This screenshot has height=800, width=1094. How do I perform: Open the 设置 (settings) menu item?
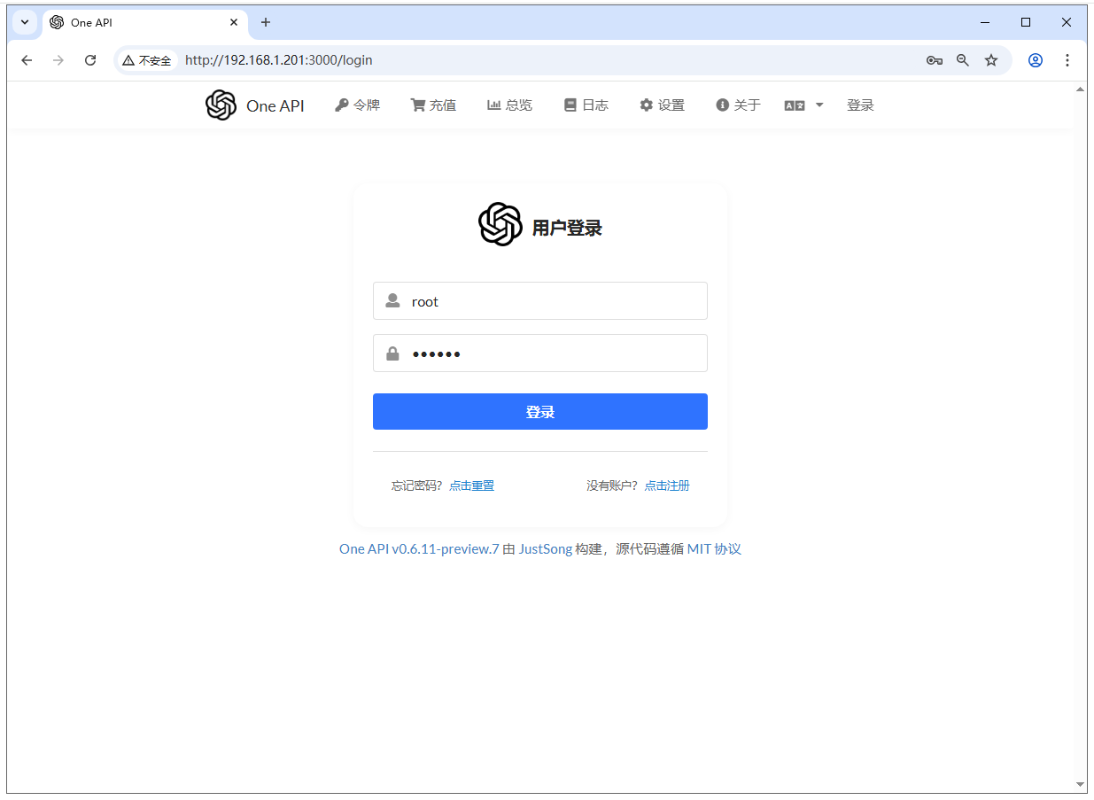662,105
